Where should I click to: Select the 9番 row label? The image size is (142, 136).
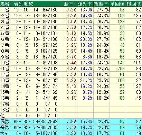6,57
